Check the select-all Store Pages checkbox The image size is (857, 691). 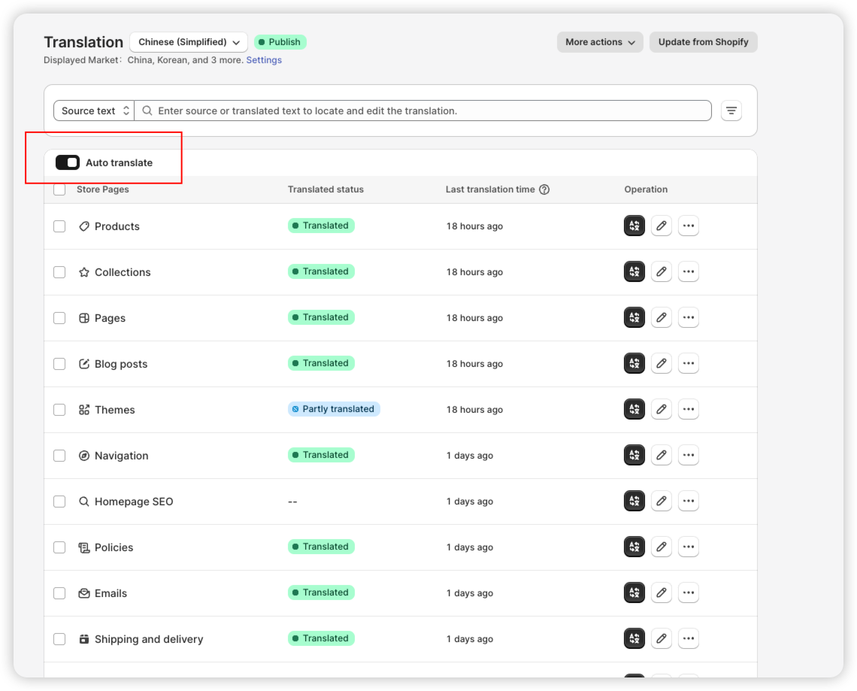(59, 189)
